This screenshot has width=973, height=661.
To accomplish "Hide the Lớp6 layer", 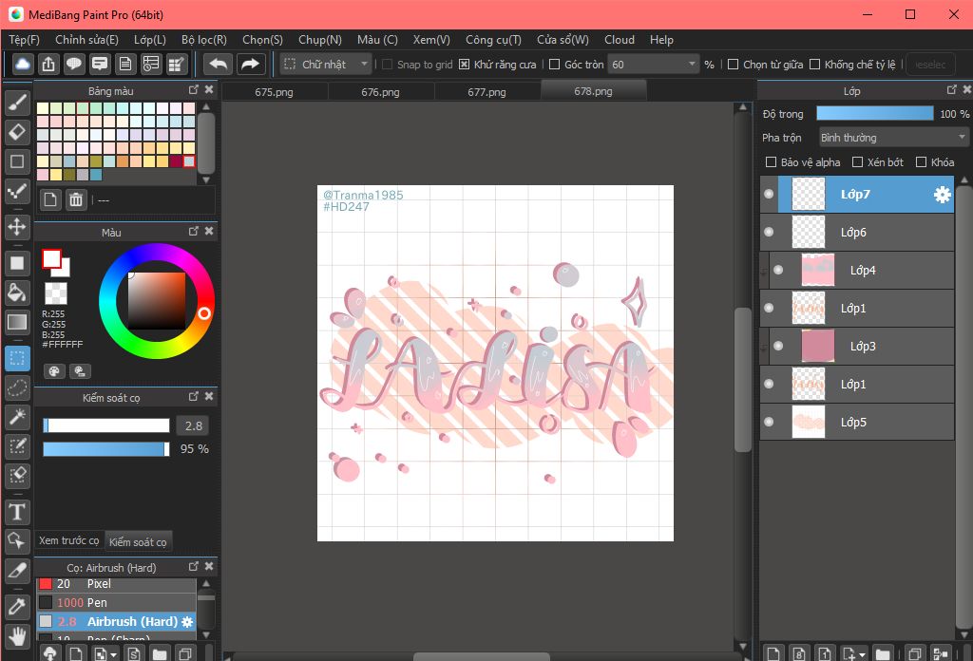I will [x=769, y=232].
